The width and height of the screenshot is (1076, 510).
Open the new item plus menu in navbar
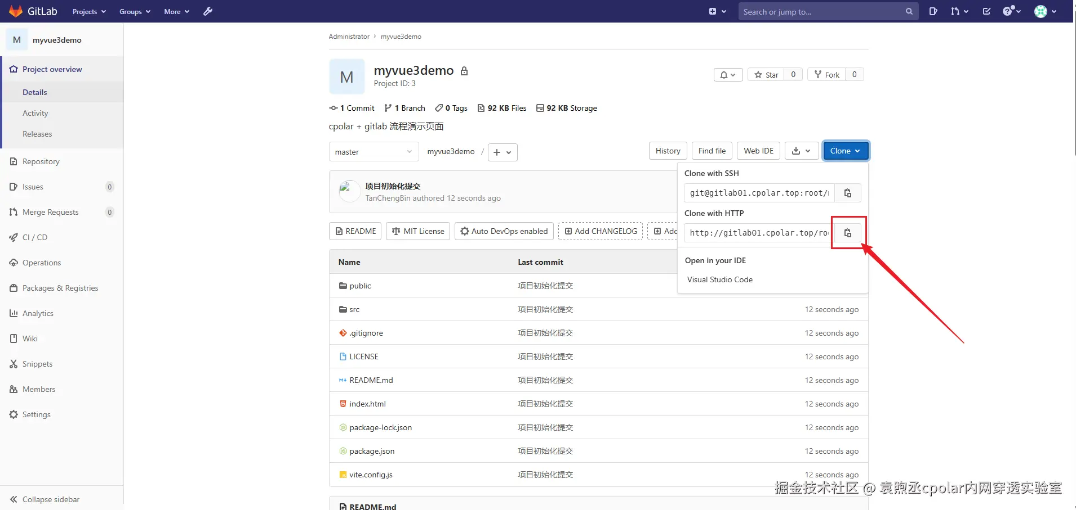(717, 11)
